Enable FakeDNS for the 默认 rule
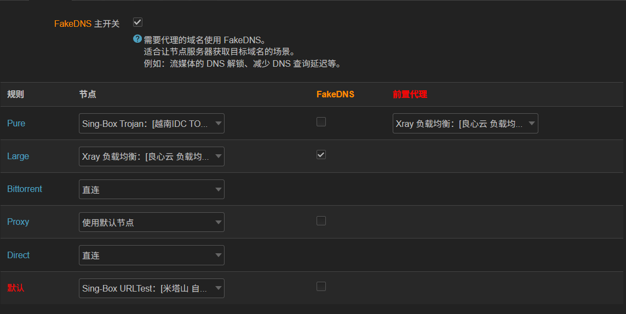Viewport: 626px width, 314px height. click(321, 287)
